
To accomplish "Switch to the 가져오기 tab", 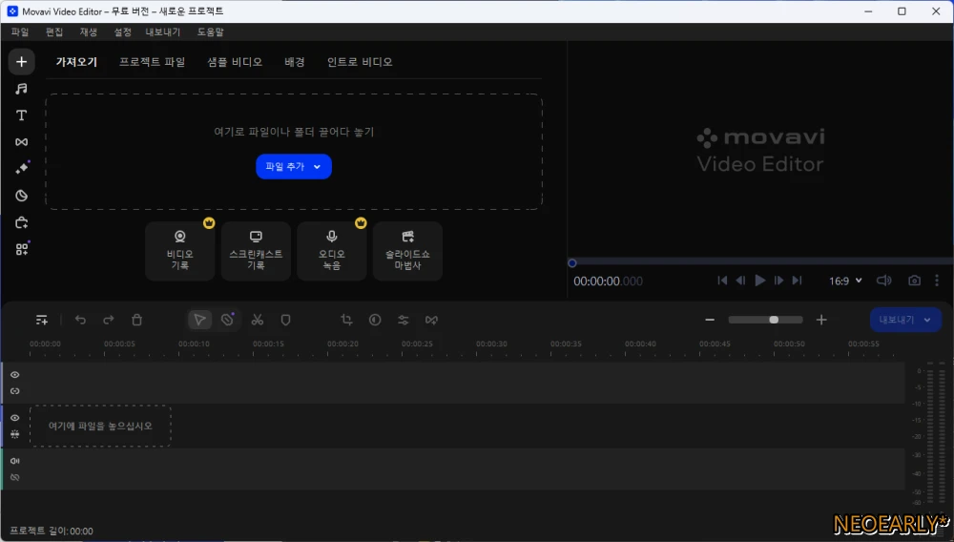I will [76, 62].
